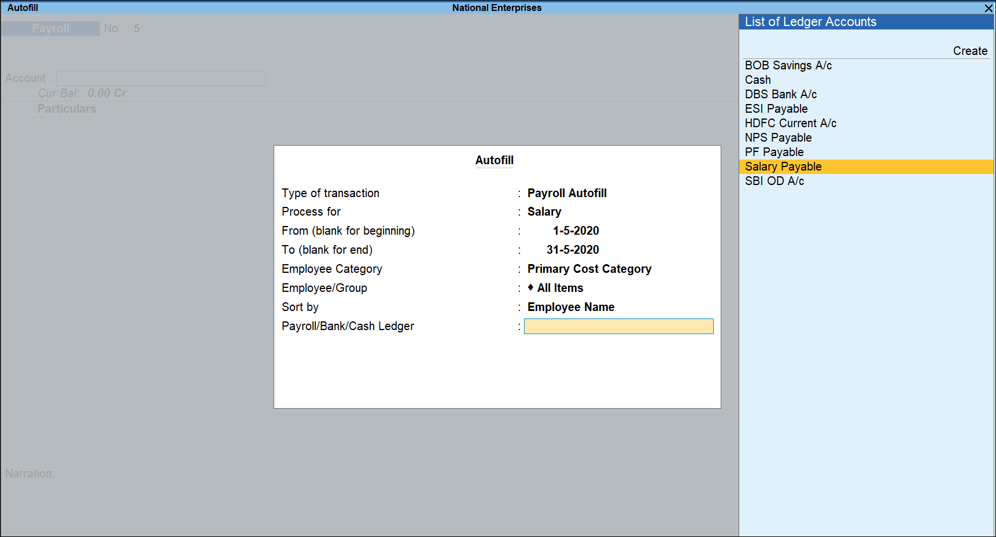This screenshot has height=537, width=996.
Task: Click the Payroll voucher type label
Action: (x=50, y=28)
